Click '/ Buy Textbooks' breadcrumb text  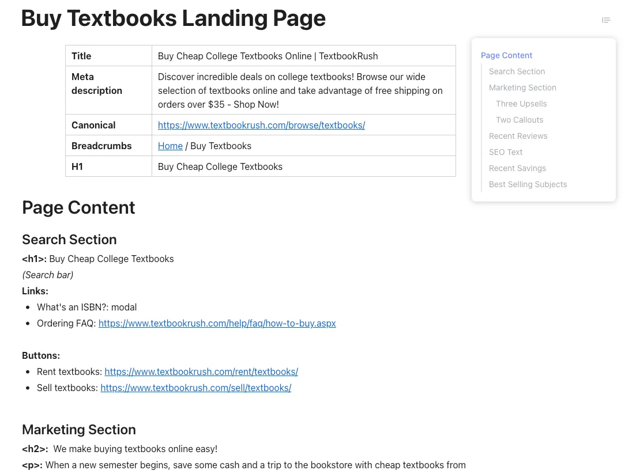219,146
